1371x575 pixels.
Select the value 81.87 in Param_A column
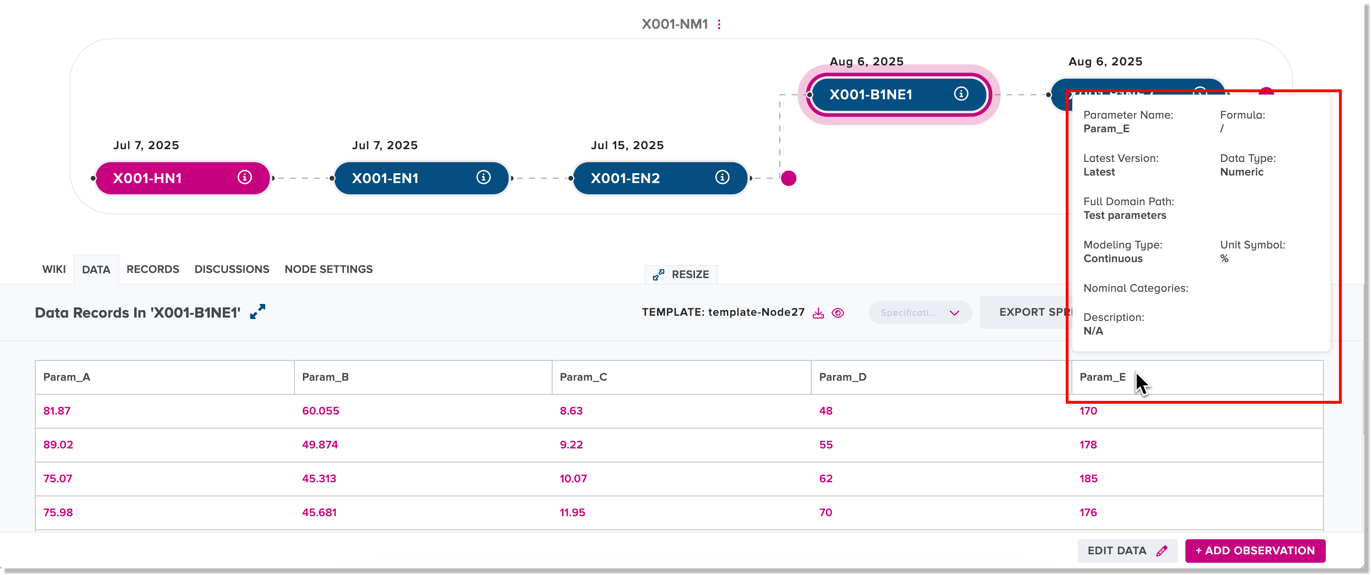pyautogui.click(x=57, y=410)
